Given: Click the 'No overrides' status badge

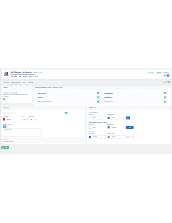Looking at the screenshot, I should [151, 73].
